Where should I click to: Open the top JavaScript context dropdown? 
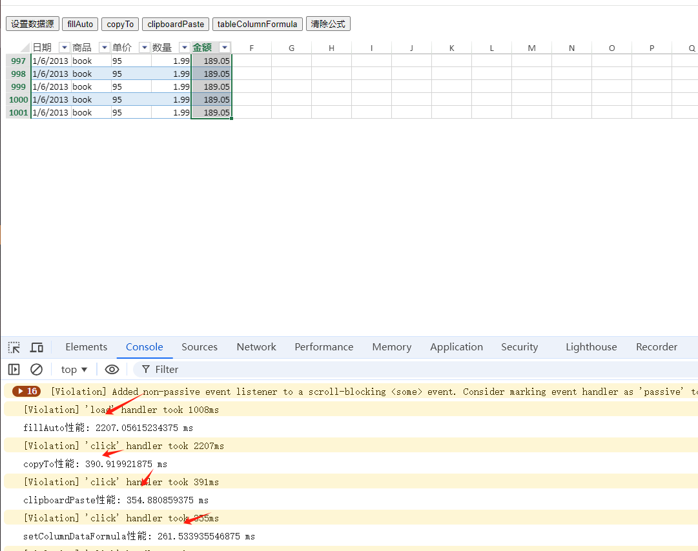[x=74, y=370]
